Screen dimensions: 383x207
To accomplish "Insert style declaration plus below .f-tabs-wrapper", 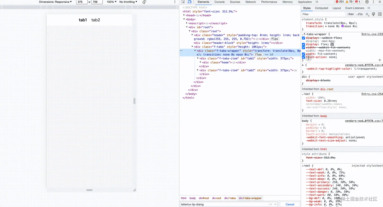I will point(380,60).
